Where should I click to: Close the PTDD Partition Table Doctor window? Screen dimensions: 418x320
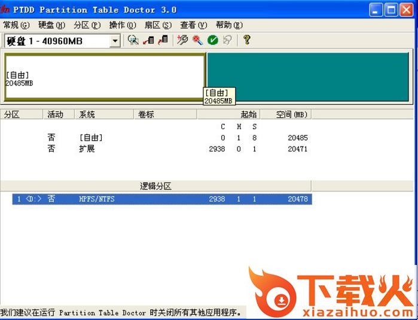point(406,10)
